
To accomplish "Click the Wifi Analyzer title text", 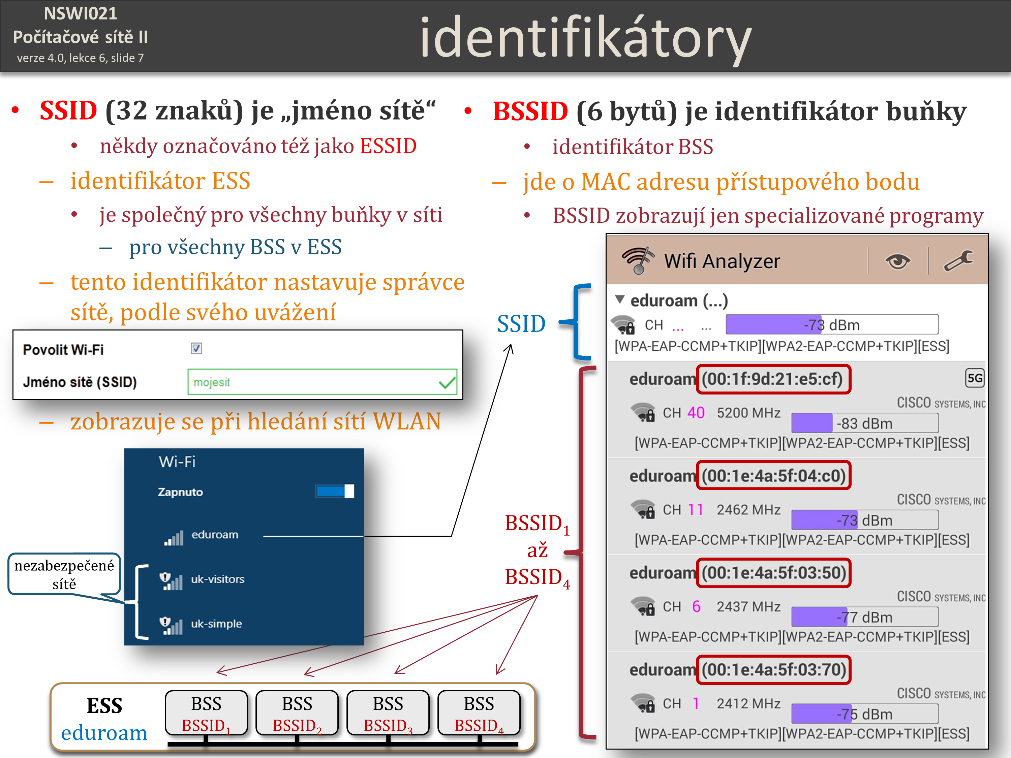I will (x=722, y=261).
